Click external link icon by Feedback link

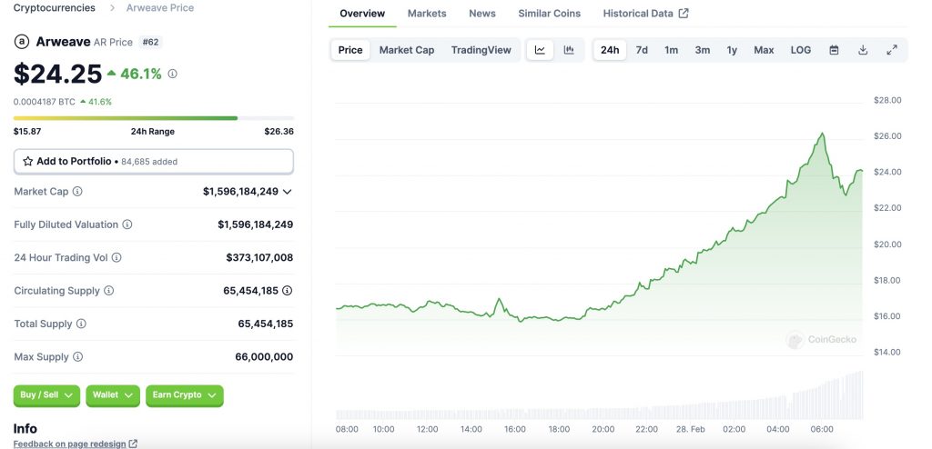coord(133,444)
